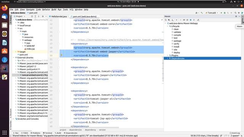244x137 pixels.
Task: Open Ubuntu Software from dock
Action: 5,51
